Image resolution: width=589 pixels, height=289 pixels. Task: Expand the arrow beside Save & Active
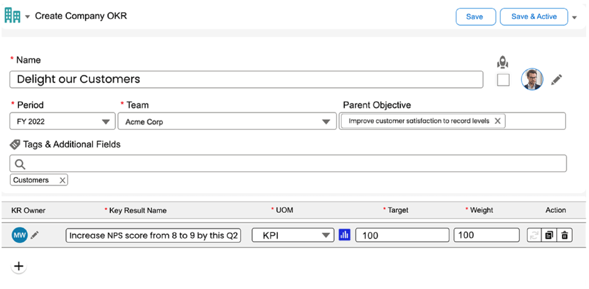[574, 17]
